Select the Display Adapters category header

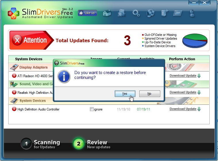pos(34,67)
